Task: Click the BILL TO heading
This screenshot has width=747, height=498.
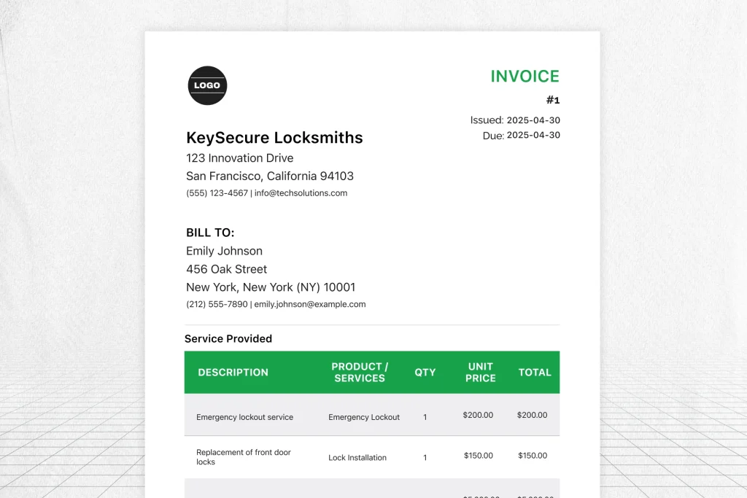Action: point(210,233)
